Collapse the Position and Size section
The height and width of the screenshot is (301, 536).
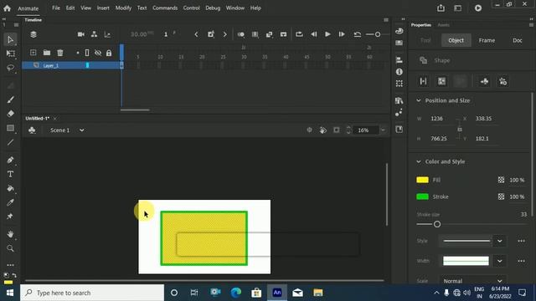click(419, 100)
